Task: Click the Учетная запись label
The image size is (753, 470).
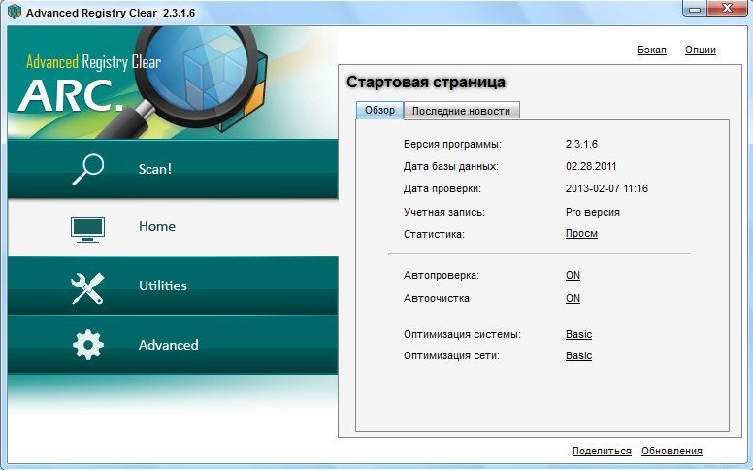Action: click(x=444, y=212)
